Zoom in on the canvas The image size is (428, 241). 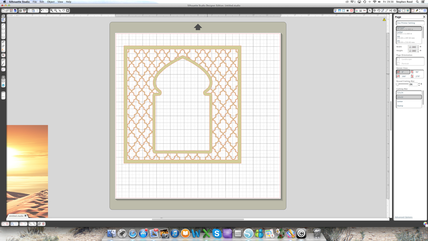click(x=52, y=11)
